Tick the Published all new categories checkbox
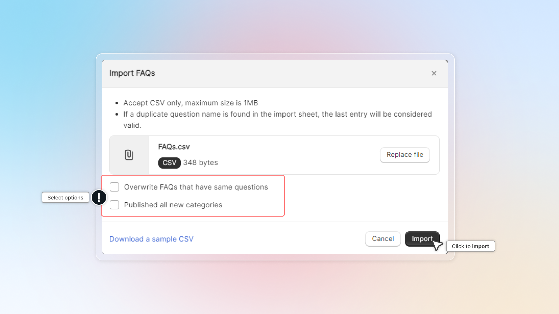This screenshot has height=314, width=559. coord(114,205)
